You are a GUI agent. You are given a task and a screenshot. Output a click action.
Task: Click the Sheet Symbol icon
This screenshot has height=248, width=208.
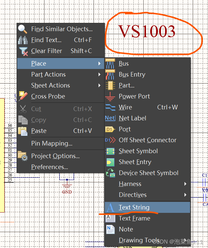(x=110, y=151)
